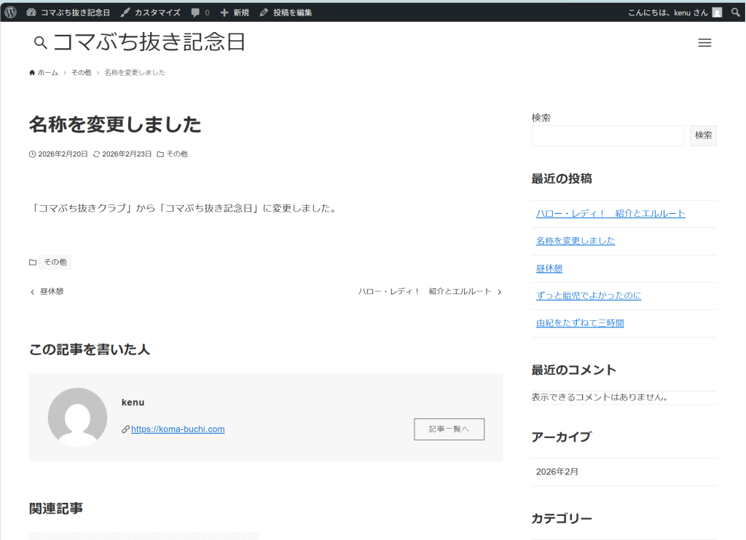
Task: Click the search icon beside site title
Action: coord(41,43)
